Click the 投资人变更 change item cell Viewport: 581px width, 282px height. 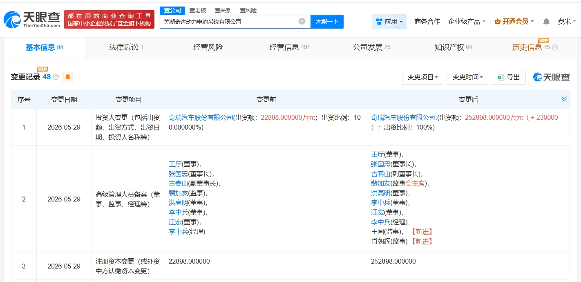[x=128, y=127]
